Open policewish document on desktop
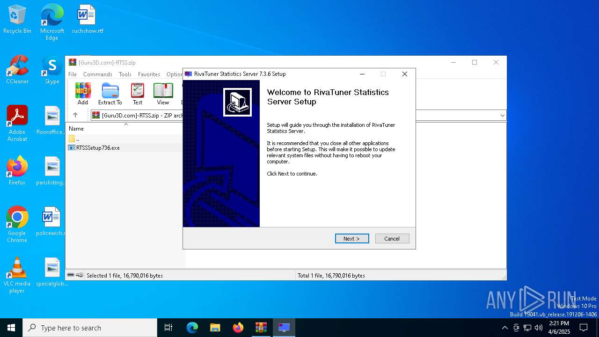The width and height of the screenshot is (599, 337). [52, 221]
